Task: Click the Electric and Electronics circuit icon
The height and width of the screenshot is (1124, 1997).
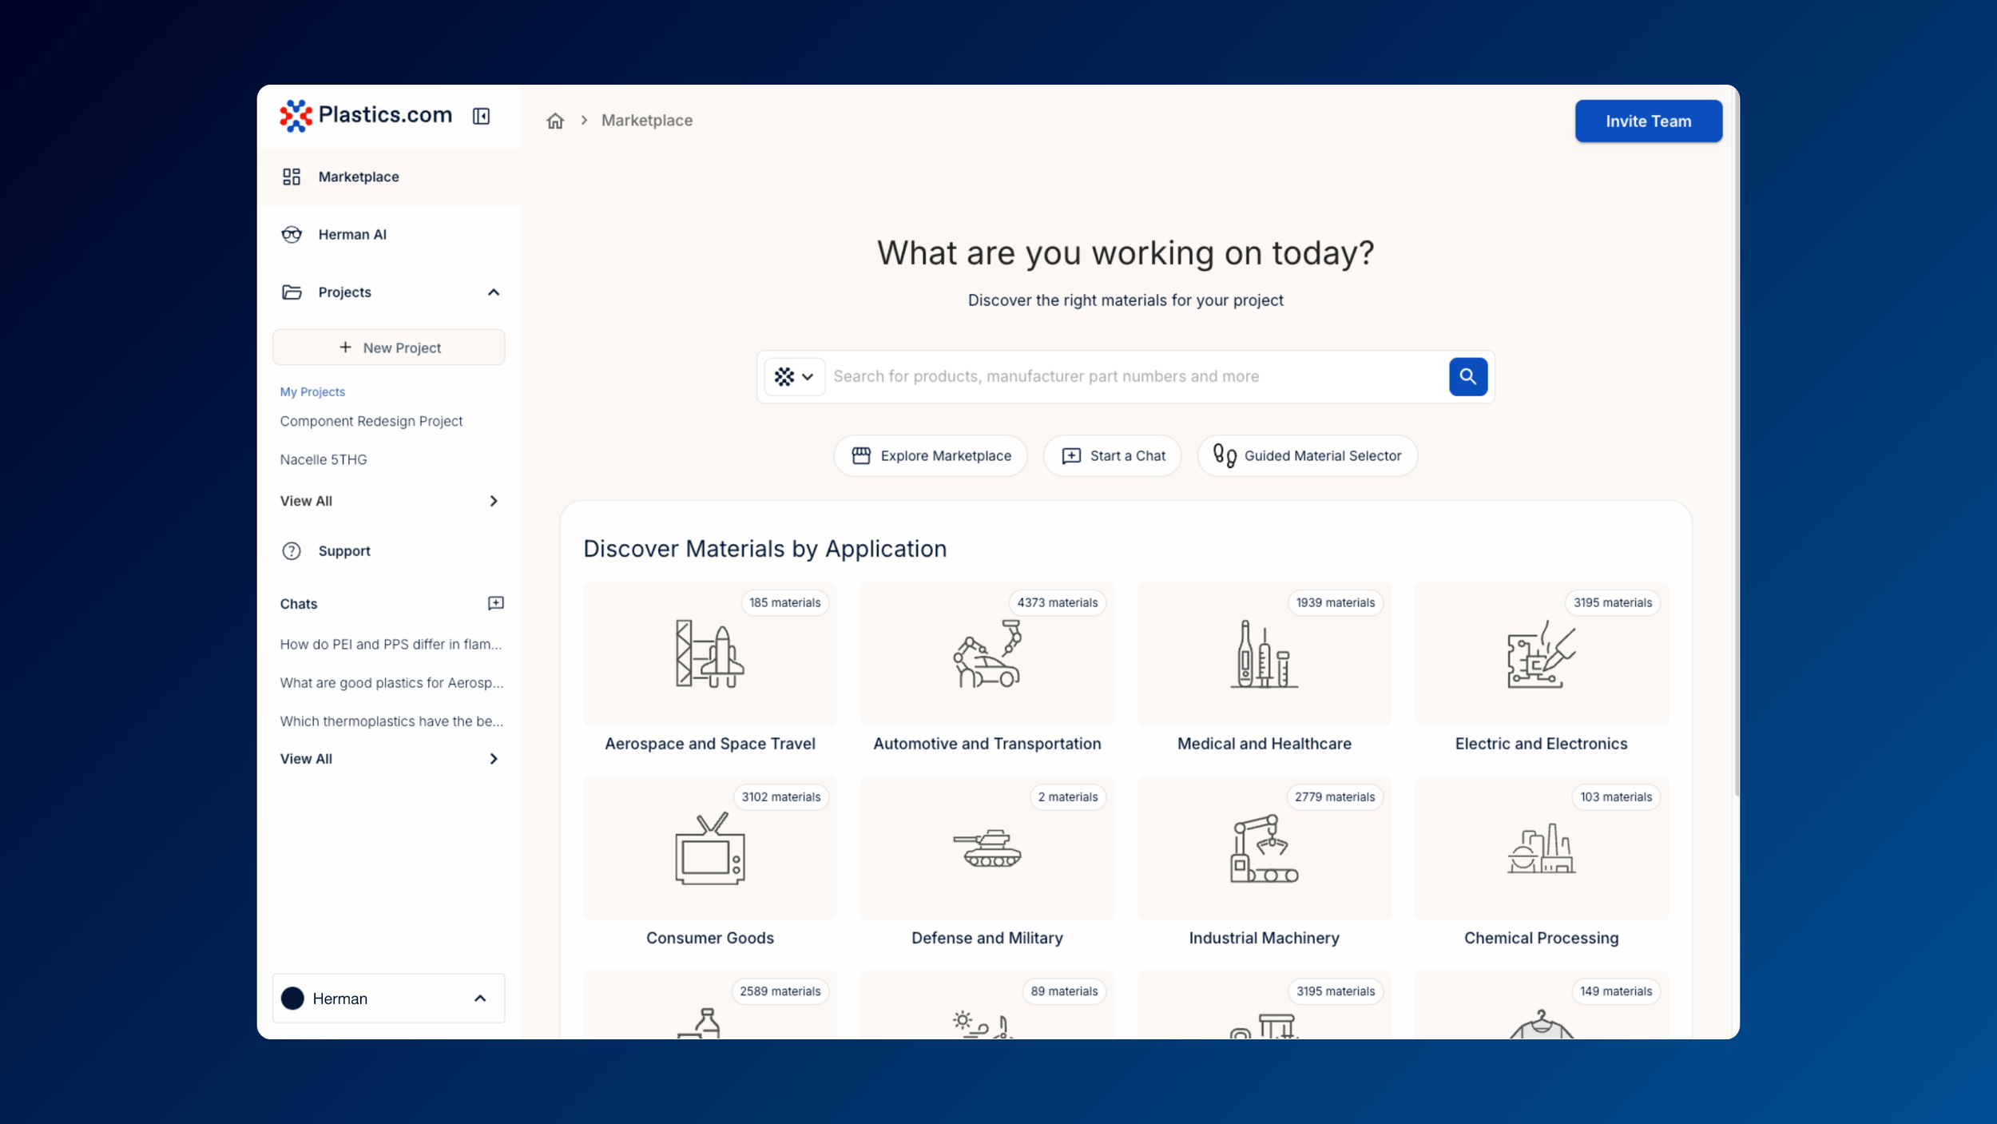Action: [x=1540, y=654]
